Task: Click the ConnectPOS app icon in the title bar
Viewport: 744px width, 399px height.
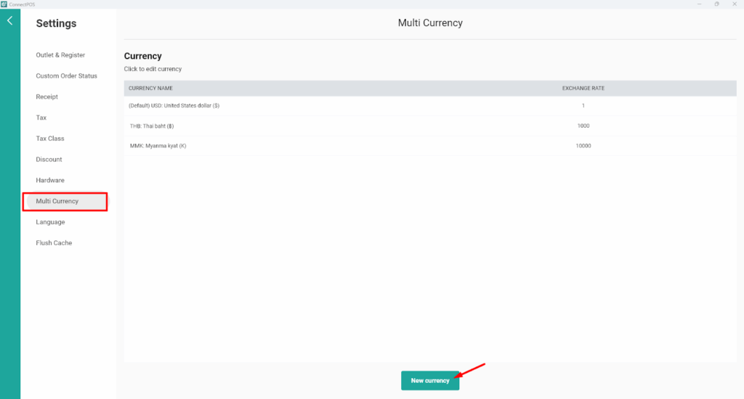Action: pyautogui.click(x=4, y=4)
